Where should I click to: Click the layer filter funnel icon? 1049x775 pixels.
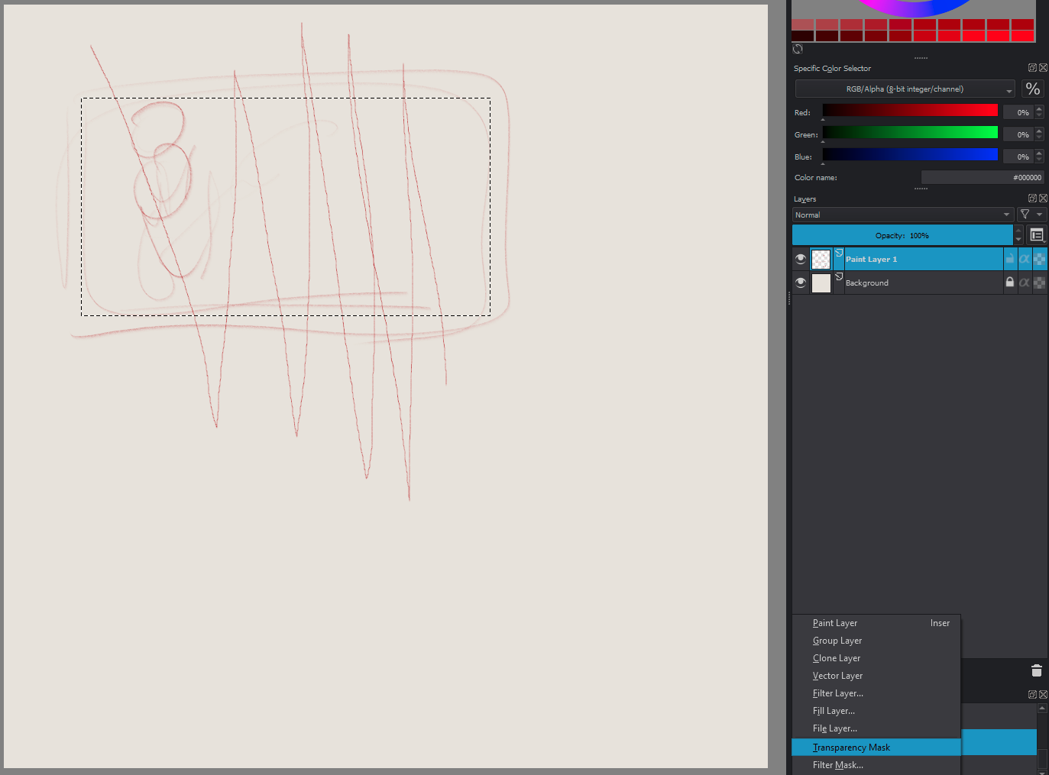click(x=1025, y=215)
